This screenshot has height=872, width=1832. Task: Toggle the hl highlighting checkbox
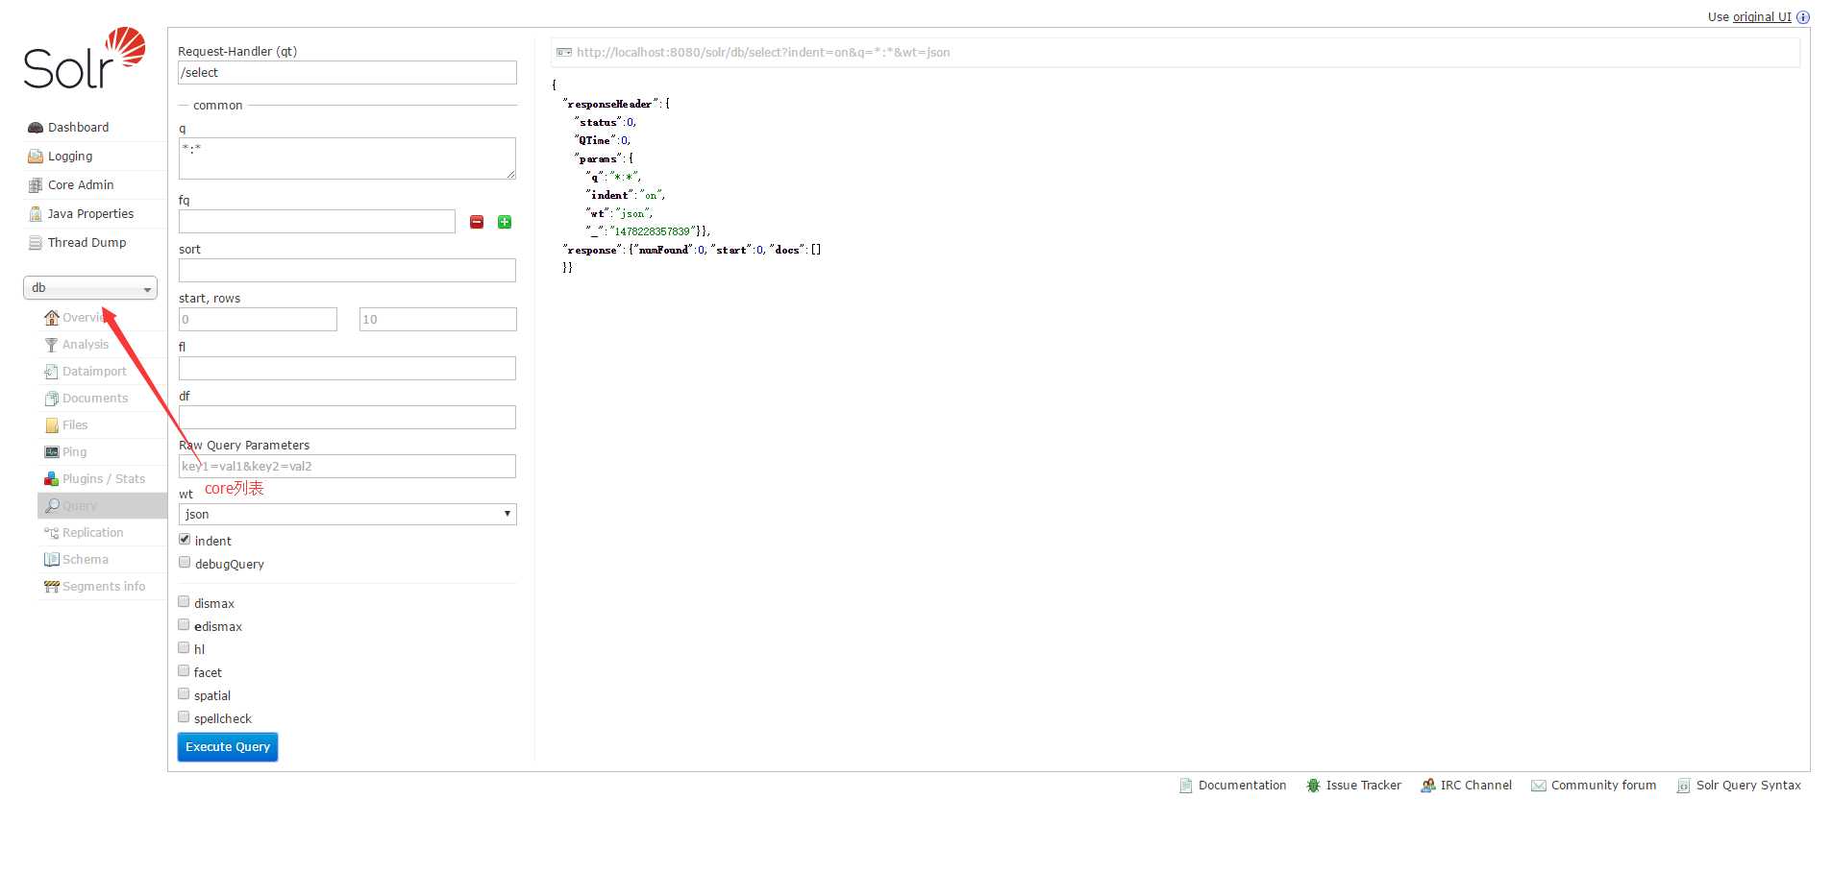pos(184,648)
